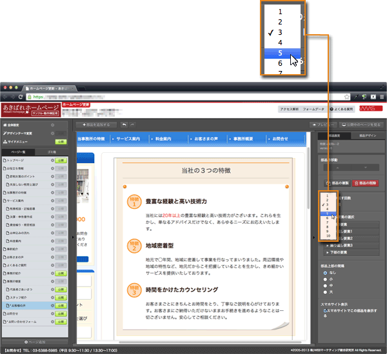Expand the 下部の要素 section
This screenshot has width=387, height=354.
coord(352,252)
